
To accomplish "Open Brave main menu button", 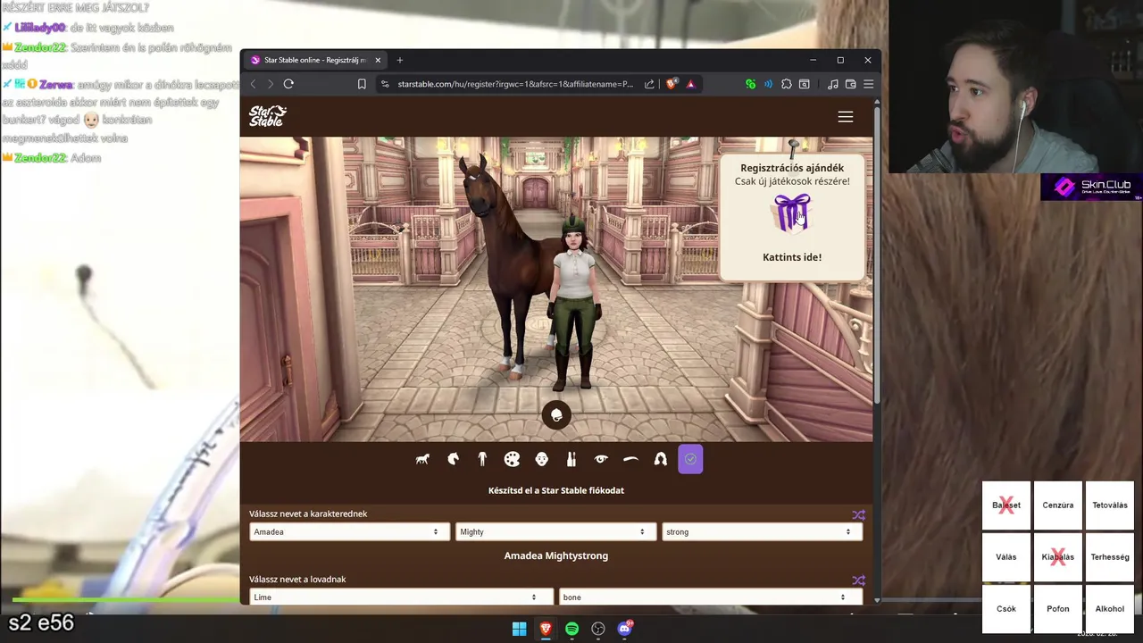I will pyautogui.click(x=868, y=84).
